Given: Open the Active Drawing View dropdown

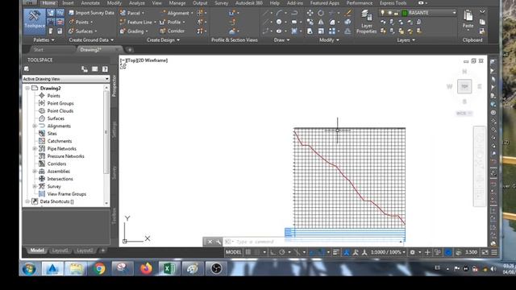Looking at the screenshot, I should click(x=66, y=79).
